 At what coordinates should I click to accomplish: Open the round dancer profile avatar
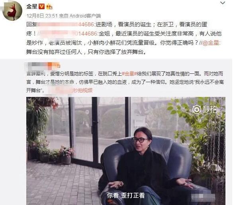click(12, 11)
